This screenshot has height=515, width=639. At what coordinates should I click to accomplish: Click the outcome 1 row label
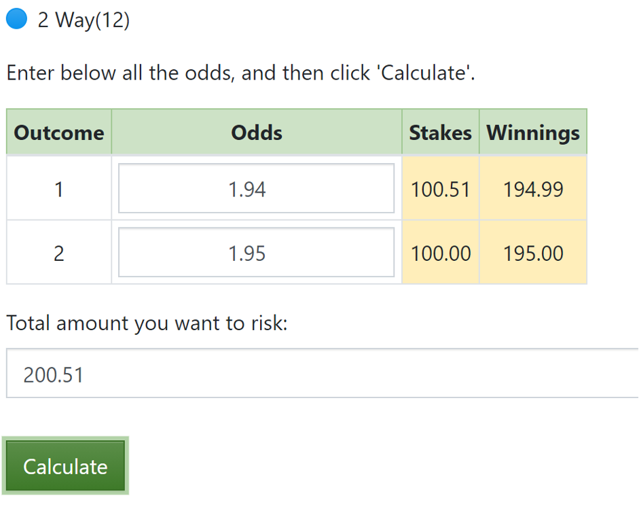tap(59, 189)
